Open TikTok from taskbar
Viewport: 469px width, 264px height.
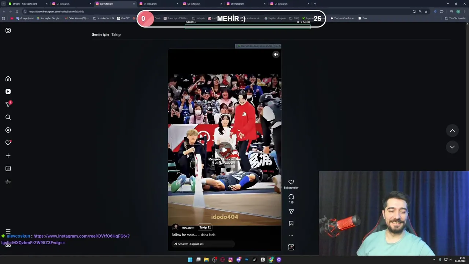point(255,260)
